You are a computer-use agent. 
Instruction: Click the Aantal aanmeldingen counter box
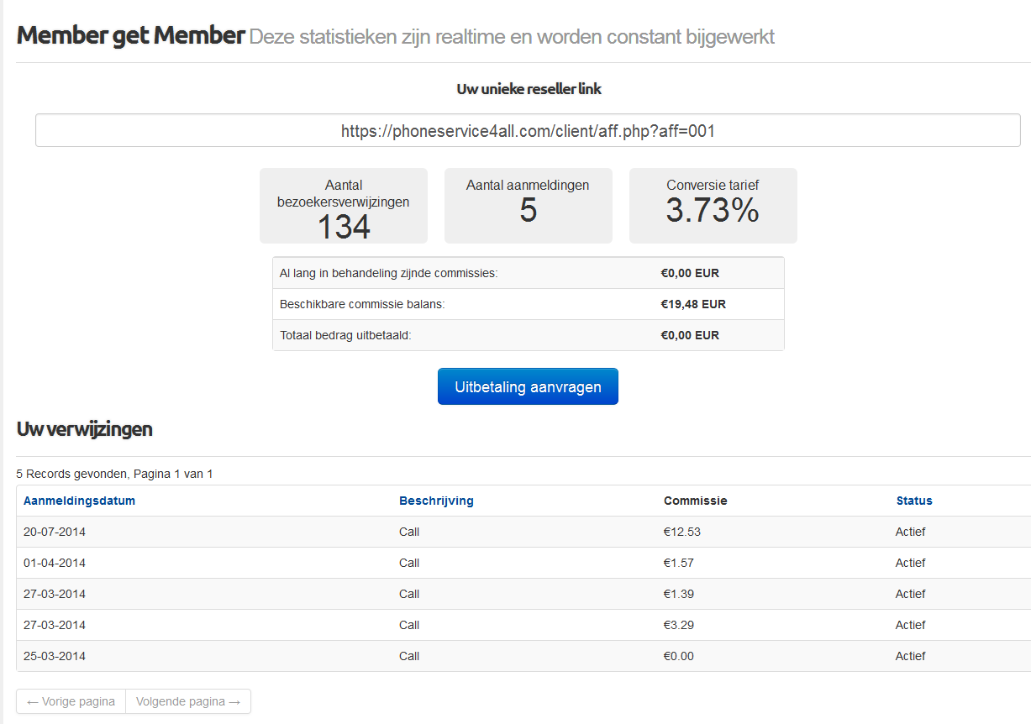tap(528, 205)
